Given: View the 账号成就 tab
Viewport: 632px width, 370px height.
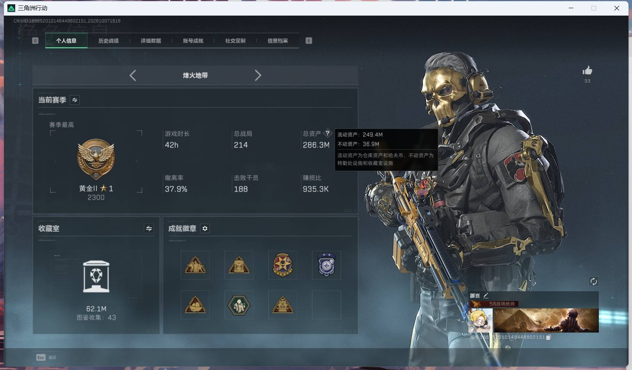Looking at the screenshot, I should click(x=193, y=41).
